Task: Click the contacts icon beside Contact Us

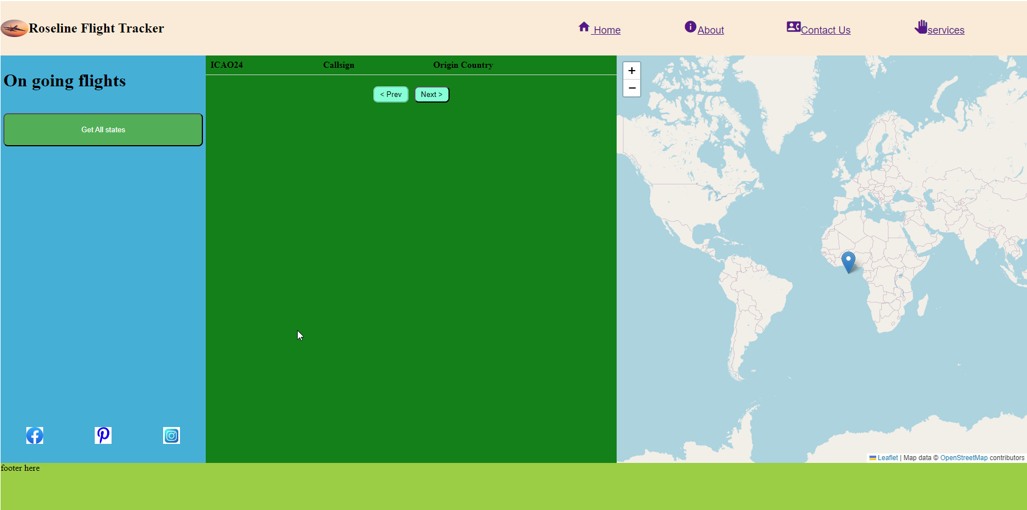Action: click(x=793, y=26)
